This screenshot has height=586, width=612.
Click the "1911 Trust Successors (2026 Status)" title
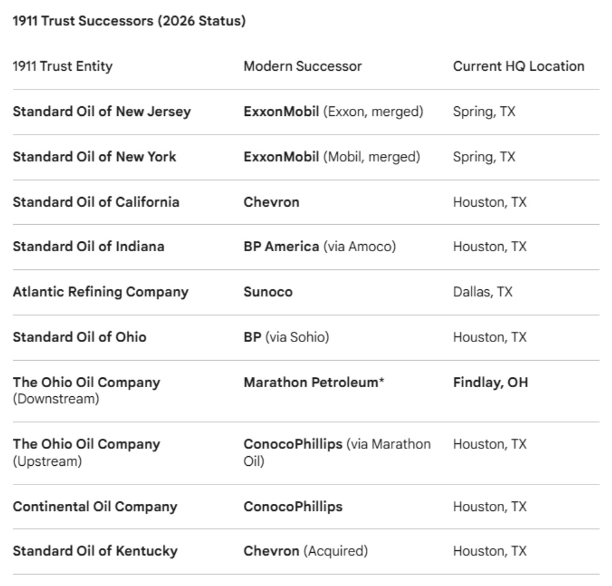(x=129, y=21)
